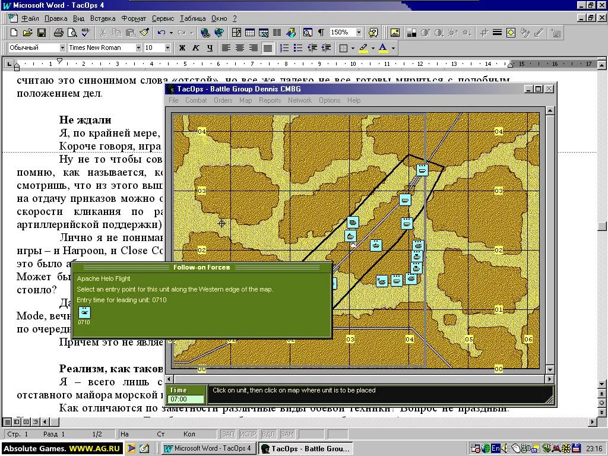The image size is (608, 456).
Task: Expand font color dropdown arrow
Action: coord(393,48)
